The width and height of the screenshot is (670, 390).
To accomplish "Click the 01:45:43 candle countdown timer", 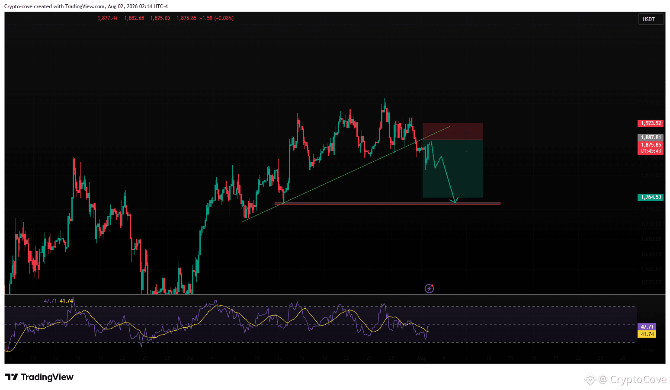I will 651,151.
